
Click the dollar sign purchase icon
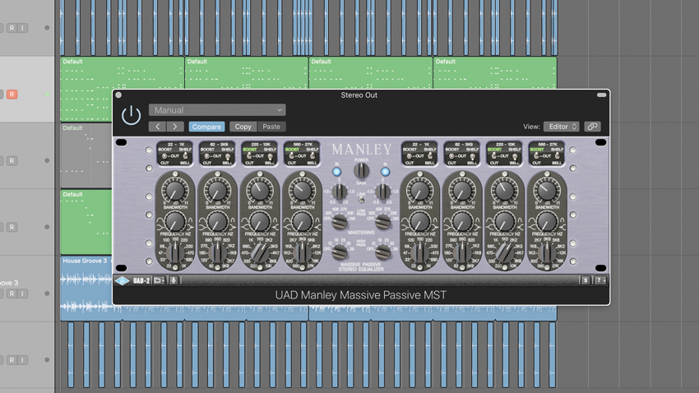pos(586,280)
